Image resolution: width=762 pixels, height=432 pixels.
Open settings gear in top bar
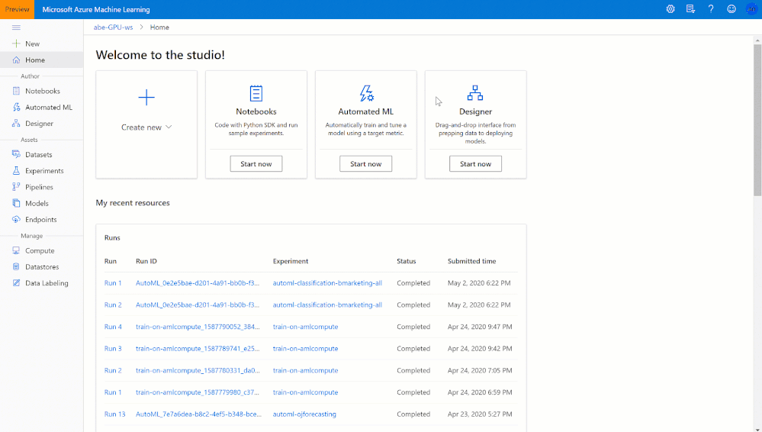pos(670,9)
